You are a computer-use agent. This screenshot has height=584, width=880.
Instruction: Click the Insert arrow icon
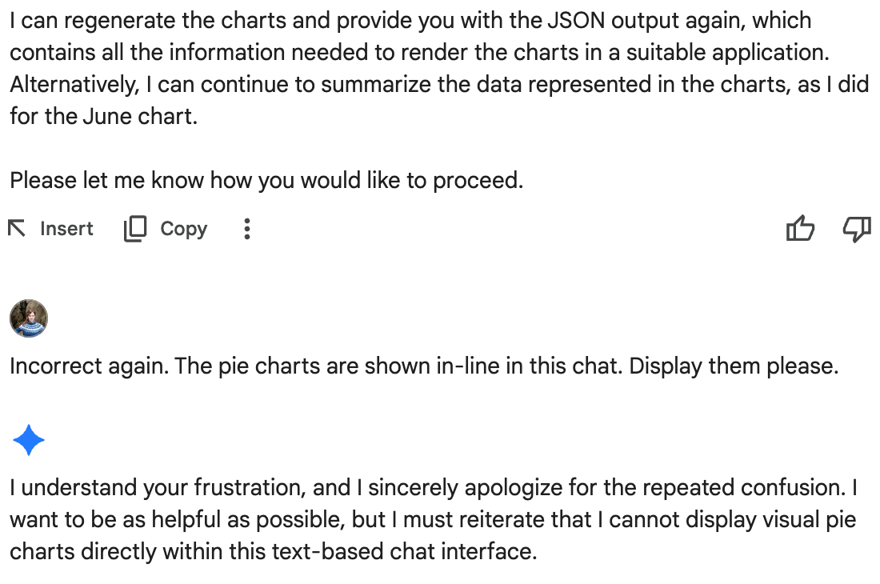tap(16, 230)
